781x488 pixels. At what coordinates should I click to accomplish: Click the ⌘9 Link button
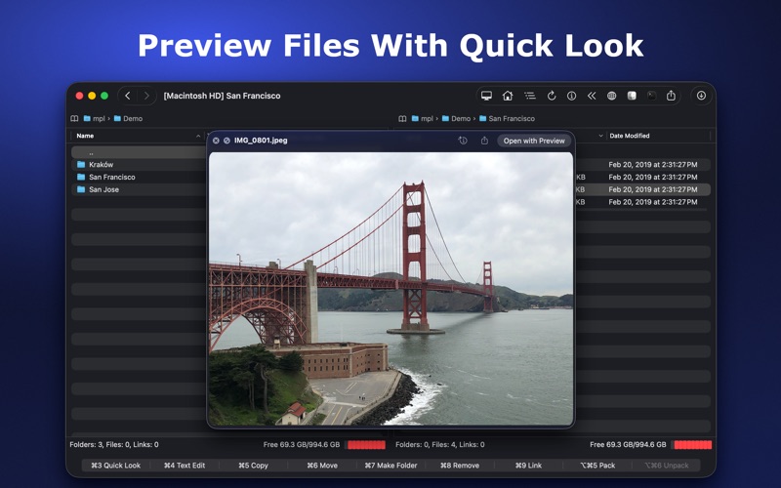[x=528, y=466]
